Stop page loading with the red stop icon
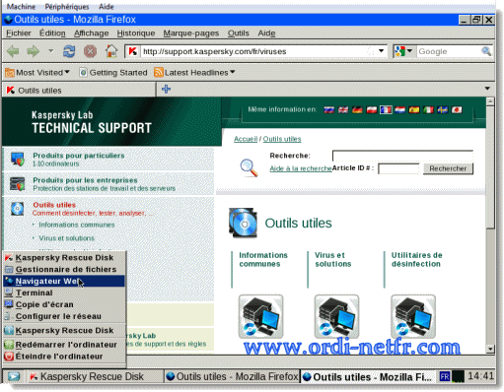Screen dimensions: 504x392 90,51
